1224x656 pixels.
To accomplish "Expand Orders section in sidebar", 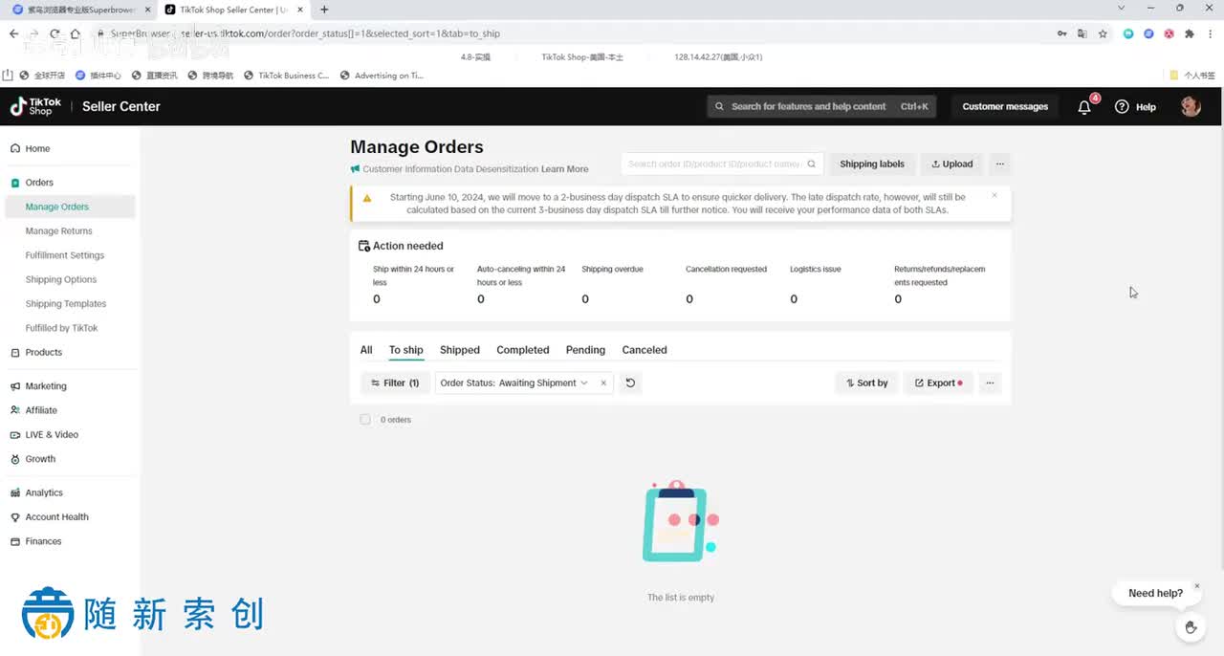I will pyautogui.click(x=39, y=183).
